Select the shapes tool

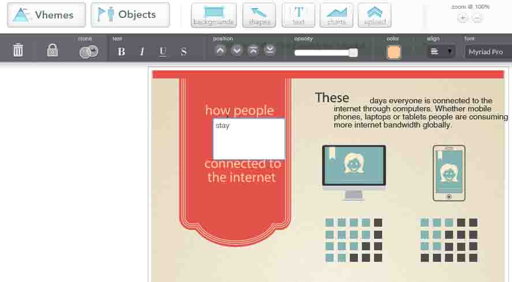click(259, 15)
